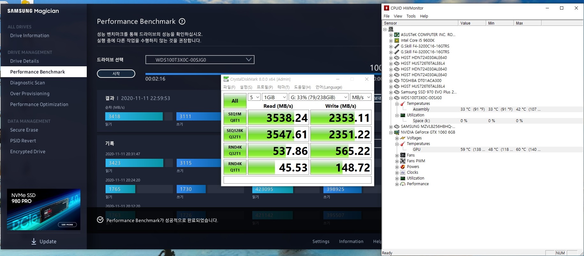The height and width of the screenshot is (256, 584).
Task: Open Settings link in Magician footer
Action: pos(321,241)
